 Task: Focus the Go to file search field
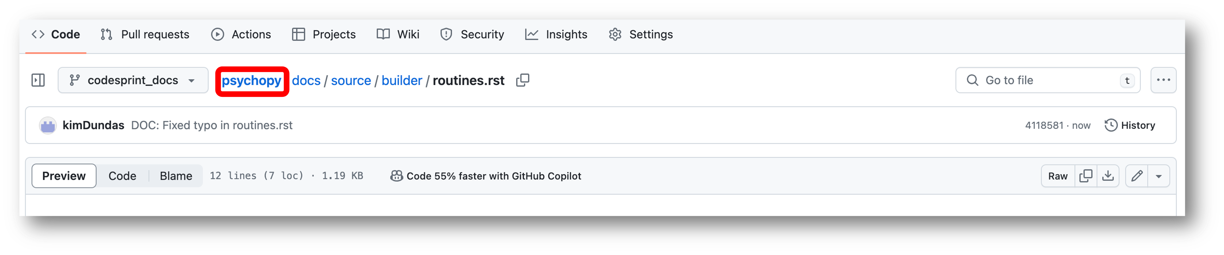pyautogui.click(x=1048, y=80)
